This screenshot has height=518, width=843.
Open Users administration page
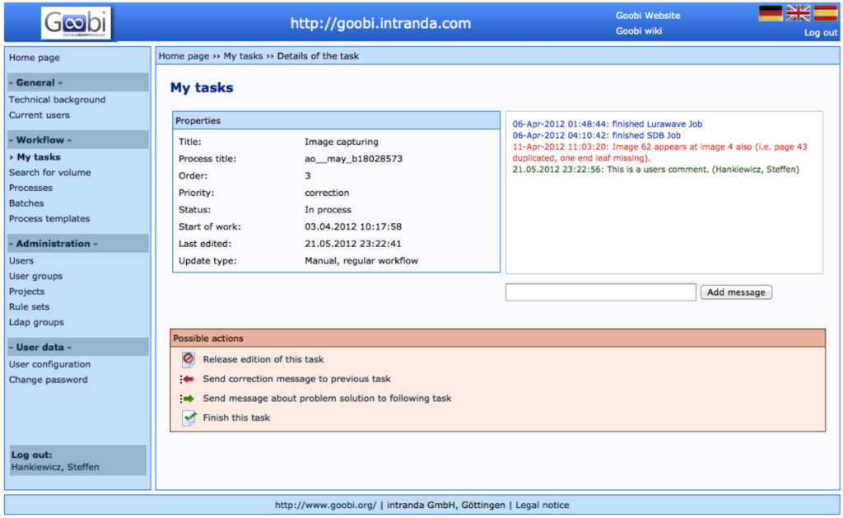click(21, 261)
